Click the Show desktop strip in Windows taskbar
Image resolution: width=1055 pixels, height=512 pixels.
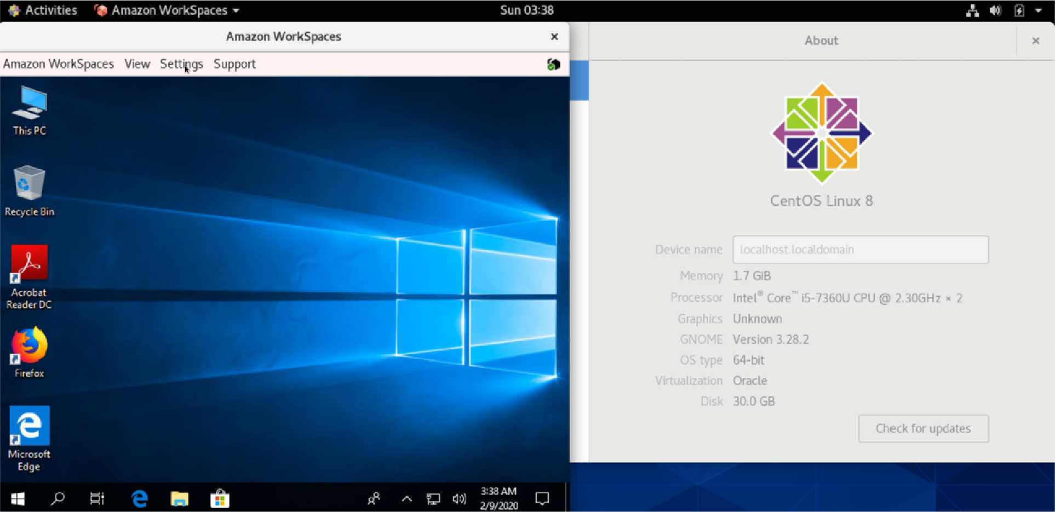coord(567,498)
